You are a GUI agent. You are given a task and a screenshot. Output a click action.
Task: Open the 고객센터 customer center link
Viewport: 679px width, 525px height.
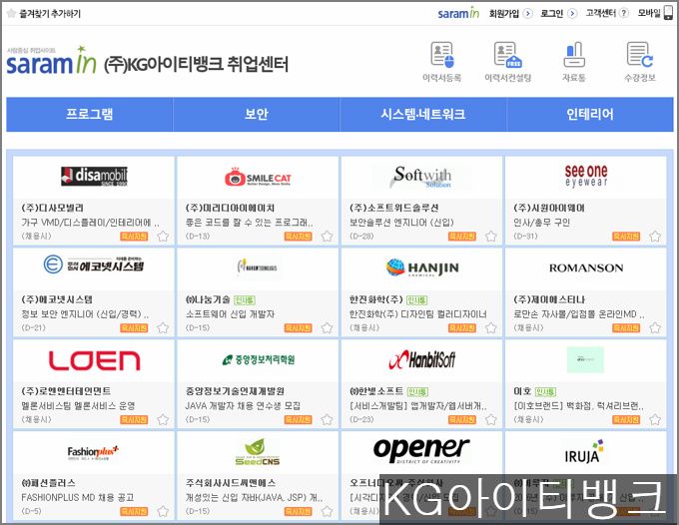click(x=601, y=13)
